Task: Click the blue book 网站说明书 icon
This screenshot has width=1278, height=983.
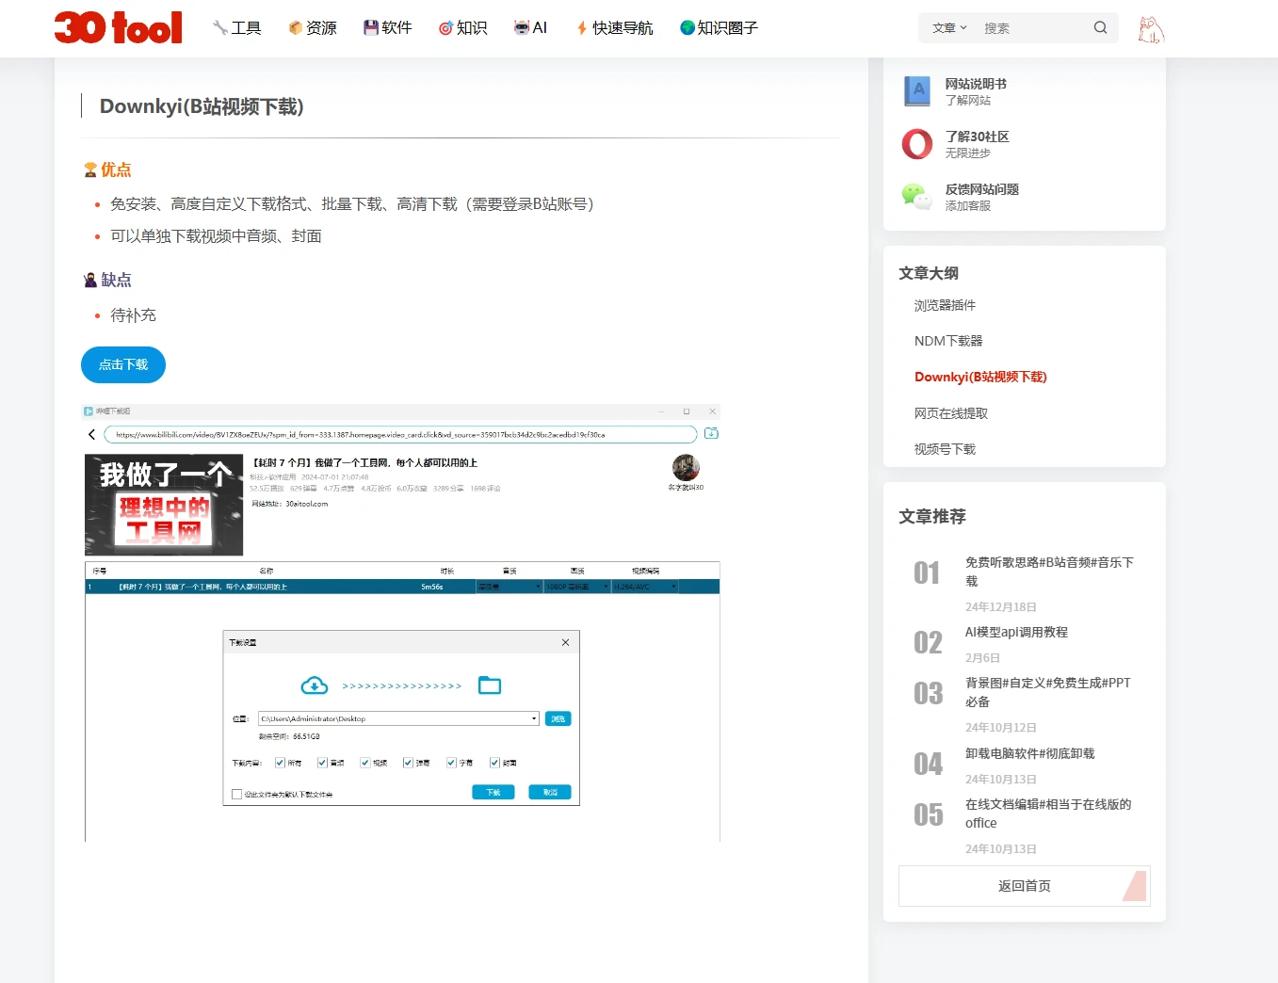Action: coord(917,91)
